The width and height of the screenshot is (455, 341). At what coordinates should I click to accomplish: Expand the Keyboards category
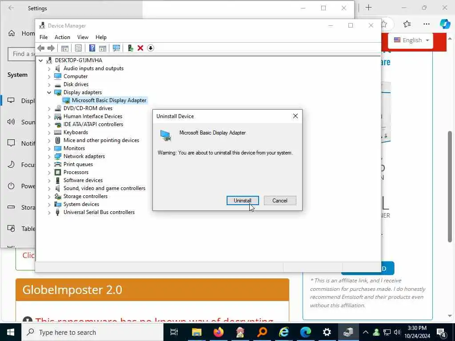tap(49, 132)
